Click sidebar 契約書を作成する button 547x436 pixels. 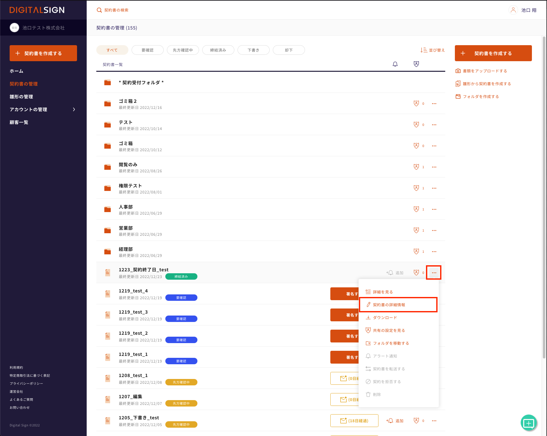43,53
